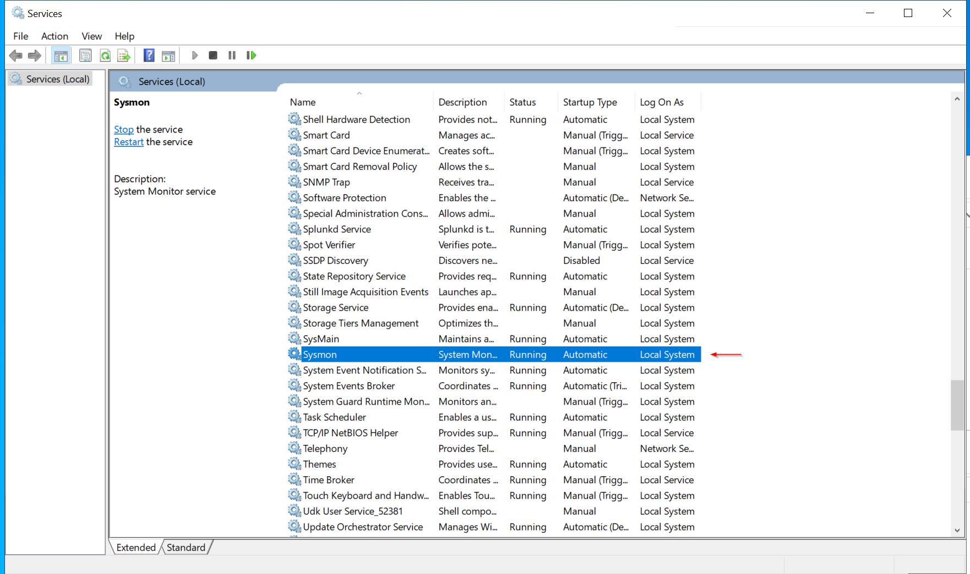The width and height of the screenshot is (970, 574).
Task: Click the gear icon beside Splunkd Service
Action: [x=295, y=229]
